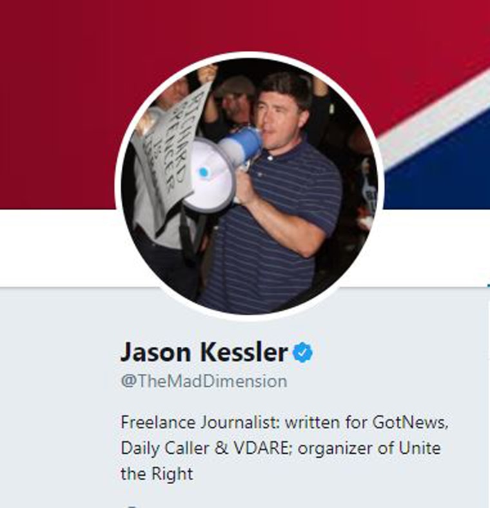
Task: Open the circular profile photo
Action: (x=250, y=186)
